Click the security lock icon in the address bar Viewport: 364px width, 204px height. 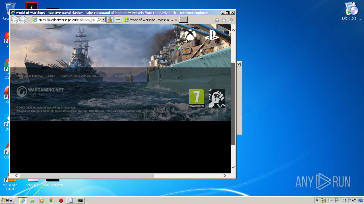click(x=110, y=20)
